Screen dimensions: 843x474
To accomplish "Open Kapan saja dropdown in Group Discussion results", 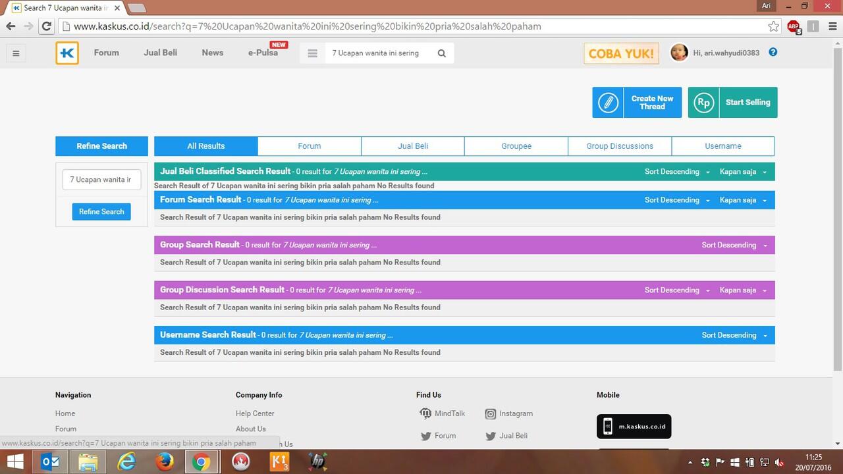I will 743,290.
